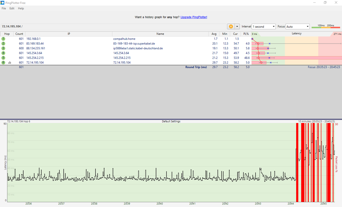
Task: Open the Focus dropdown set to Auto
Action: pos(297,26)
